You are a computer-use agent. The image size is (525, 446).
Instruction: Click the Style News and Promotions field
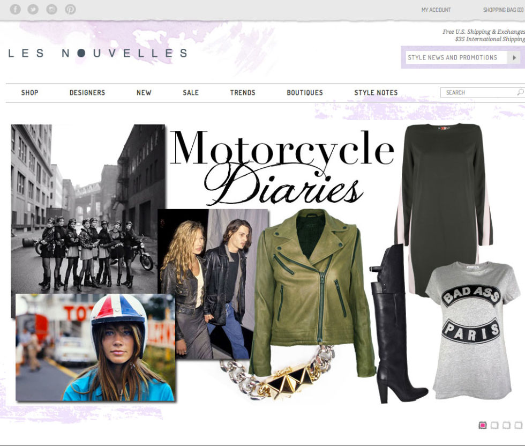point(456,58)
